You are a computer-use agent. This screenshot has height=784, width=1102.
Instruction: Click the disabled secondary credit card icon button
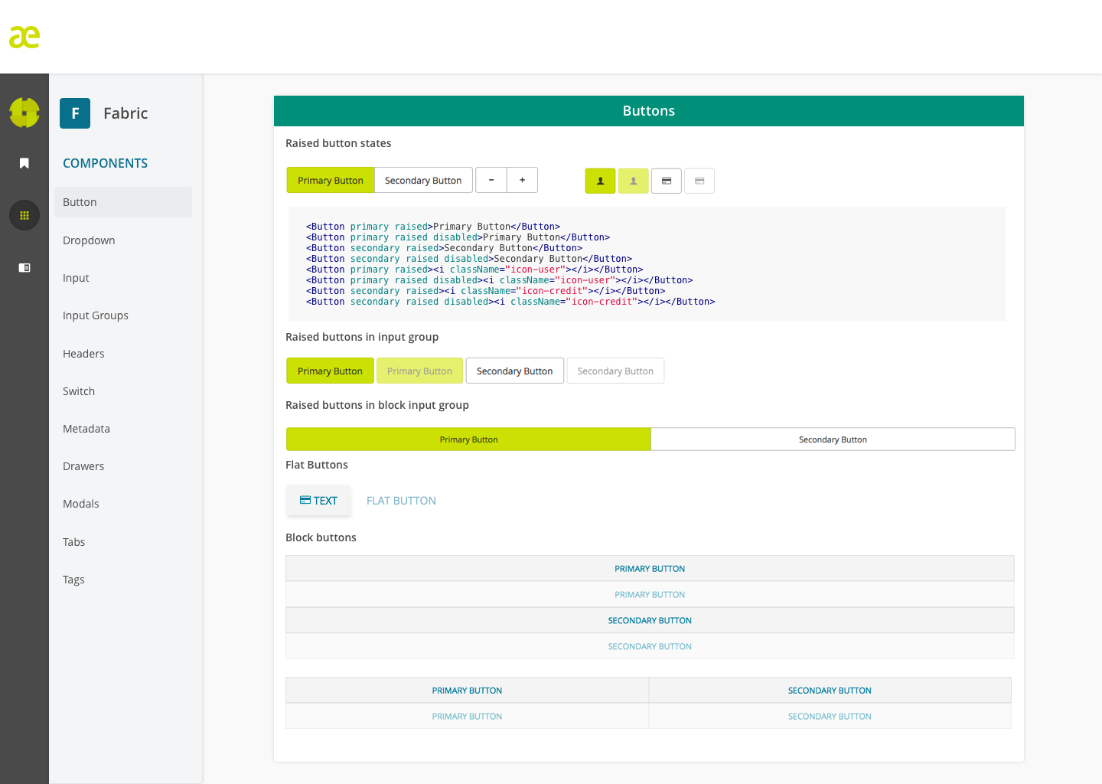click(x=699, y=181)
